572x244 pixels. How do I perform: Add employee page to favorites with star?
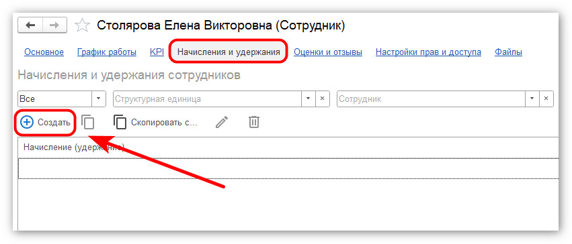coord(82,25)
